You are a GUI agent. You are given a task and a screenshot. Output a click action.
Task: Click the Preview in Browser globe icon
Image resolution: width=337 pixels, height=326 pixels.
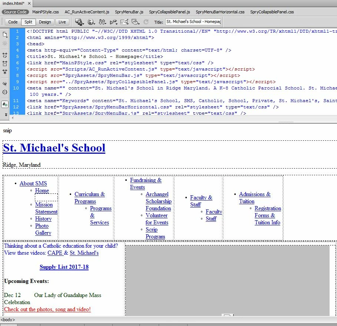91,22
